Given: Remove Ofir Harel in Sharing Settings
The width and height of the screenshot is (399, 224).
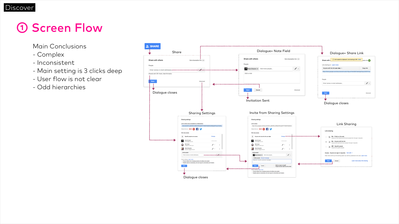Looking at the screenshot, I should 219,145.
